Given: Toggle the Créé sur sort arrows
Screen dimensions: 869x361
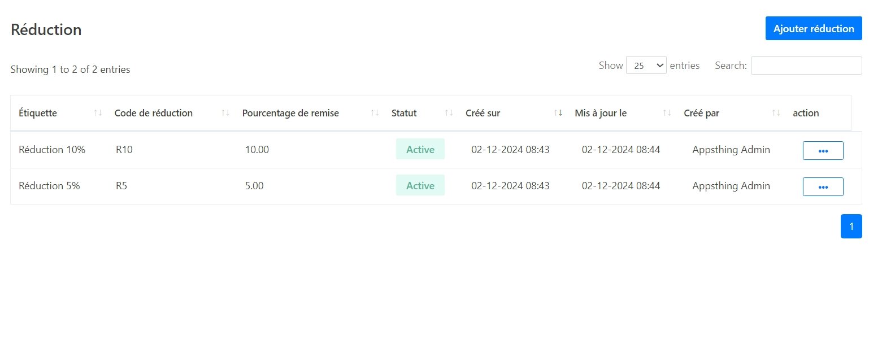Looking at the screenshot, I should point(558,113).
